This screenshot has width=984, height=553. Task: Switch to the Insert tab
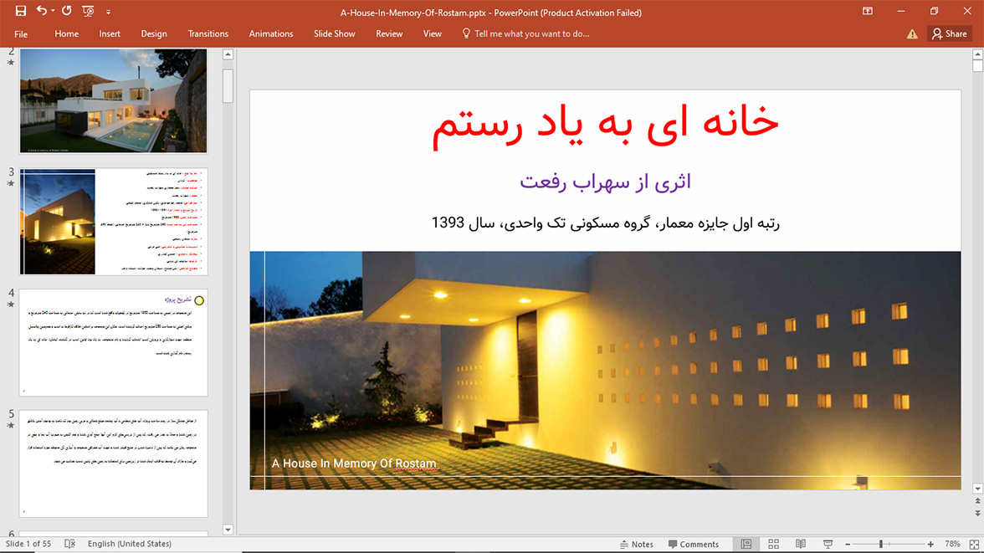(x=110, y=34)
